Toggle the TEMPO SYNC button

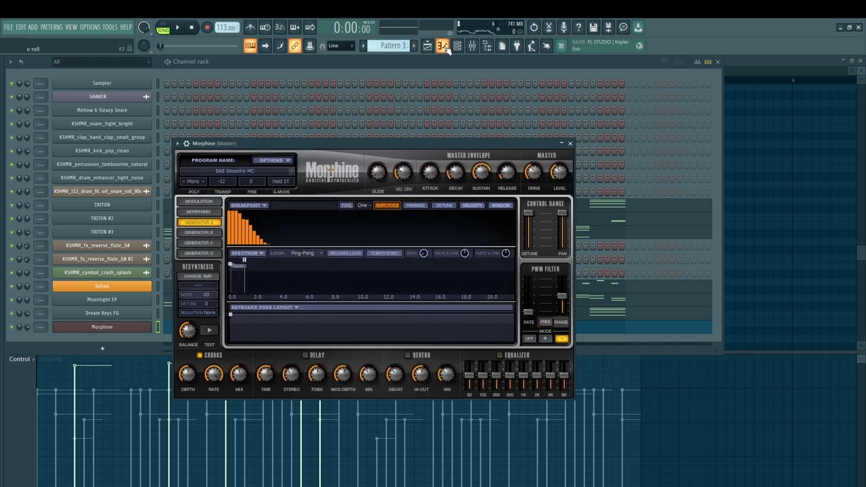click(x=384, y=253)
